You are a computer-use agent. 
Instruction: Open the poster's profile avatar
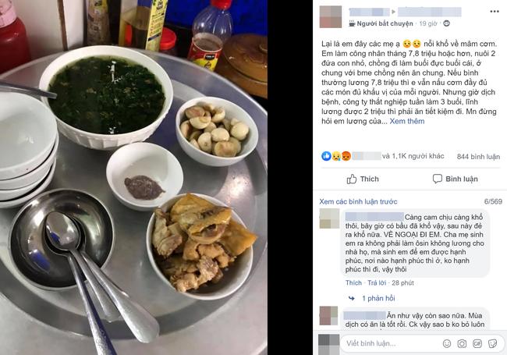(331, 17)
